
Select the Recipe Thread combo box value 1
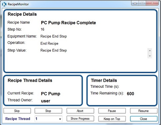[x=49, y=119]
